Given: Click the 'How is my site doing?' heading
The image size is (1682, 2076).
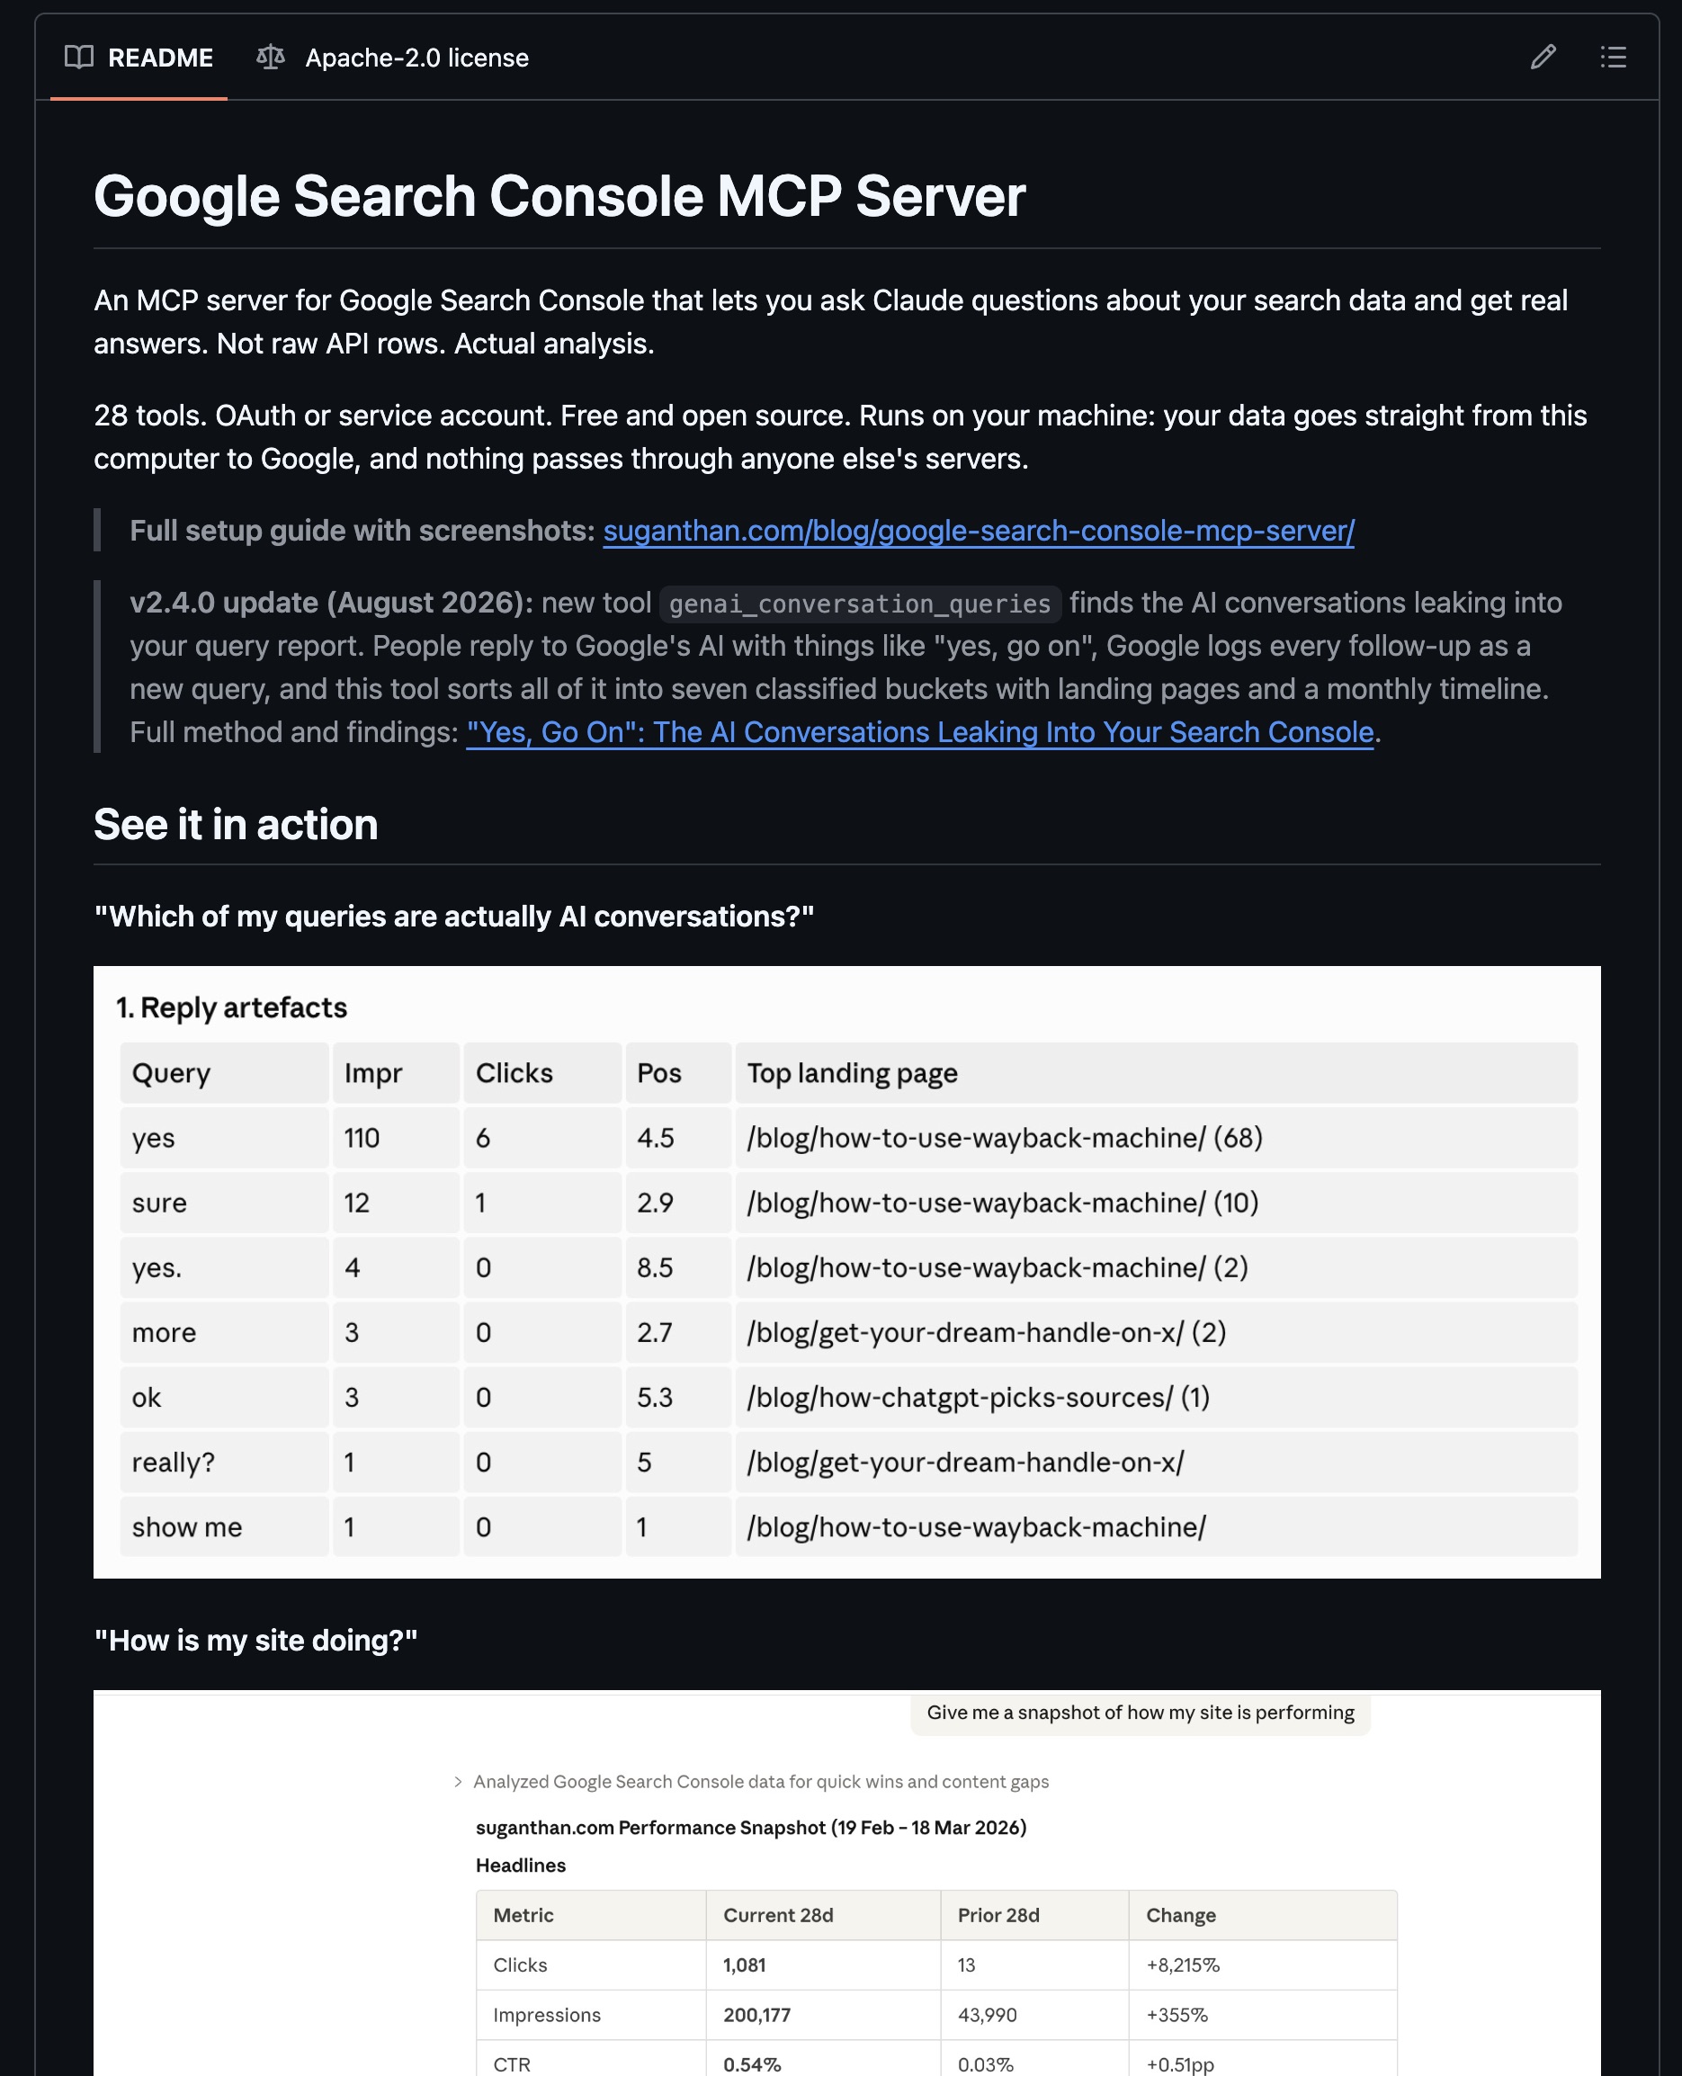Looking at the screenshot, I should pyautogui.click(x=255, y=1640).
